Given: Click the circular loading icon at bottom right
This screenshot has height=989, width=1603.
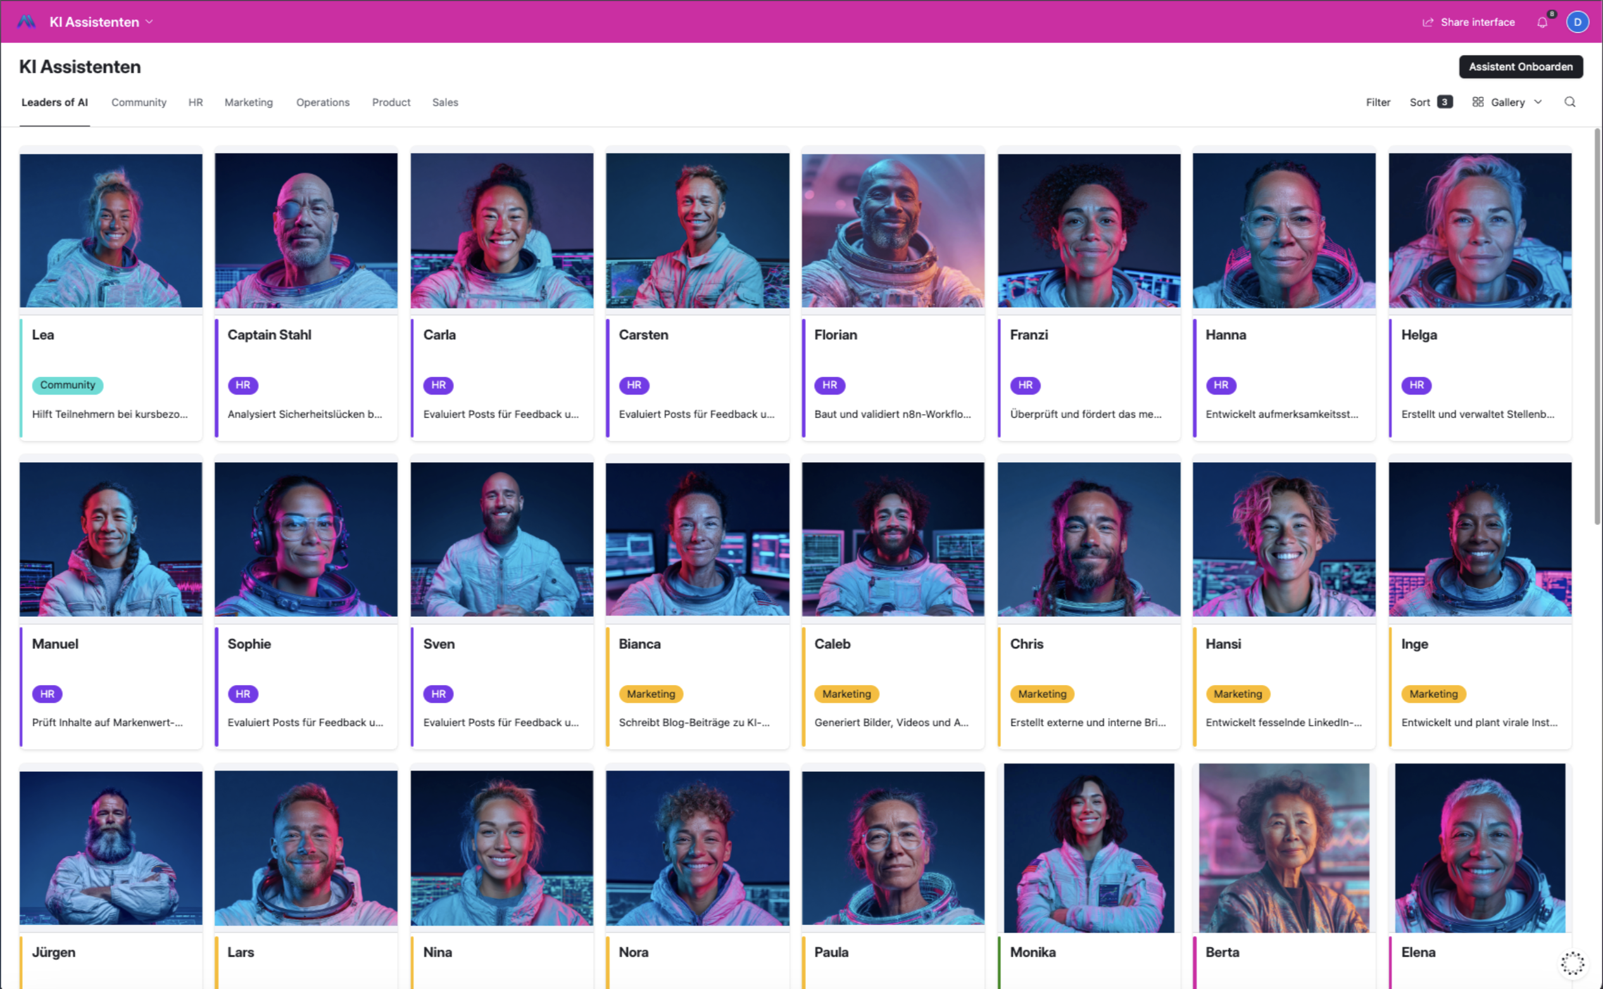Looking at the screenshot, I should [1572, 963].
